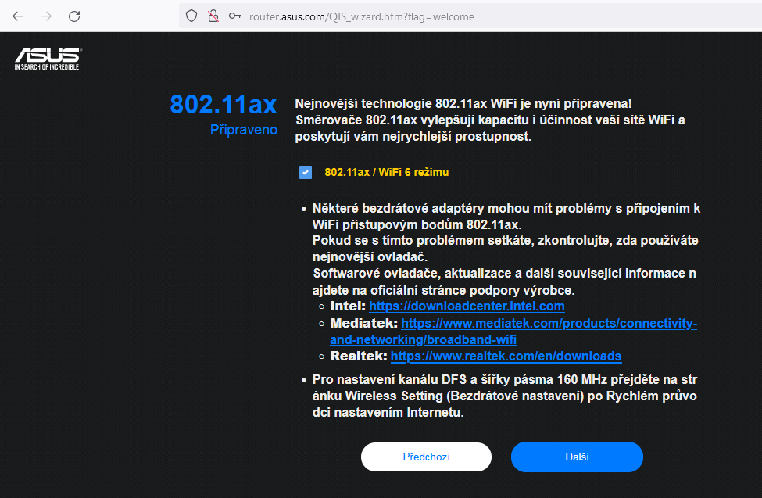
Task: Reload the router setup page
Action: [74, 16]
